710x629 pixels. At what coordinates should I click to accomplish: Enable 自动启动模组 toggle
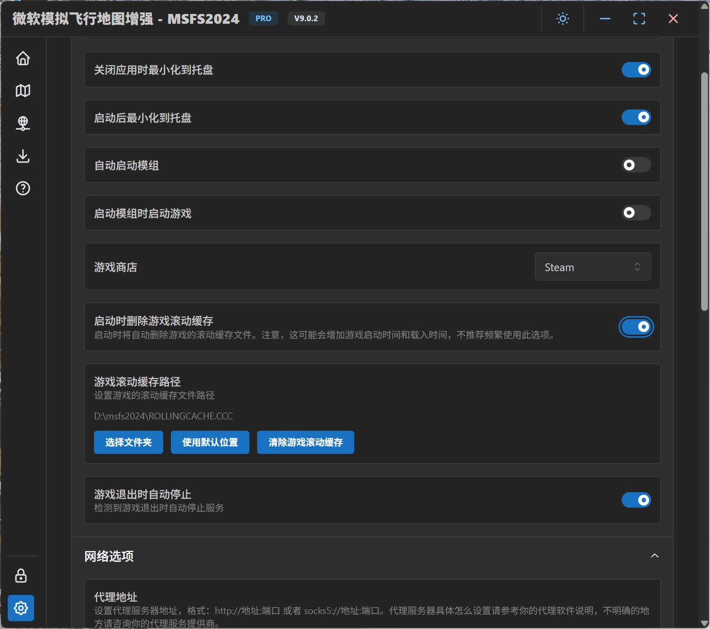tap(636, 165)
